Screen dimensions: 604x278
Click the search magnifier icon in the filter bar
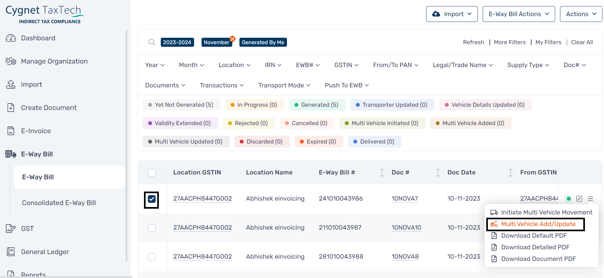[x=152, y=42]
